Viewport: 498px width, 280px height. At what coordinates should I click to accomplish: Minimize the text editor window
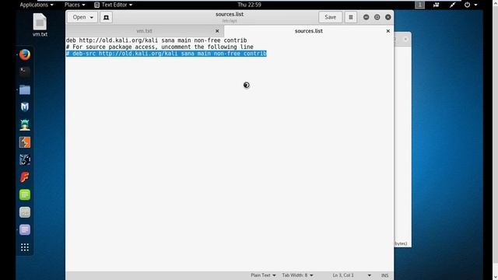point(366,17)
